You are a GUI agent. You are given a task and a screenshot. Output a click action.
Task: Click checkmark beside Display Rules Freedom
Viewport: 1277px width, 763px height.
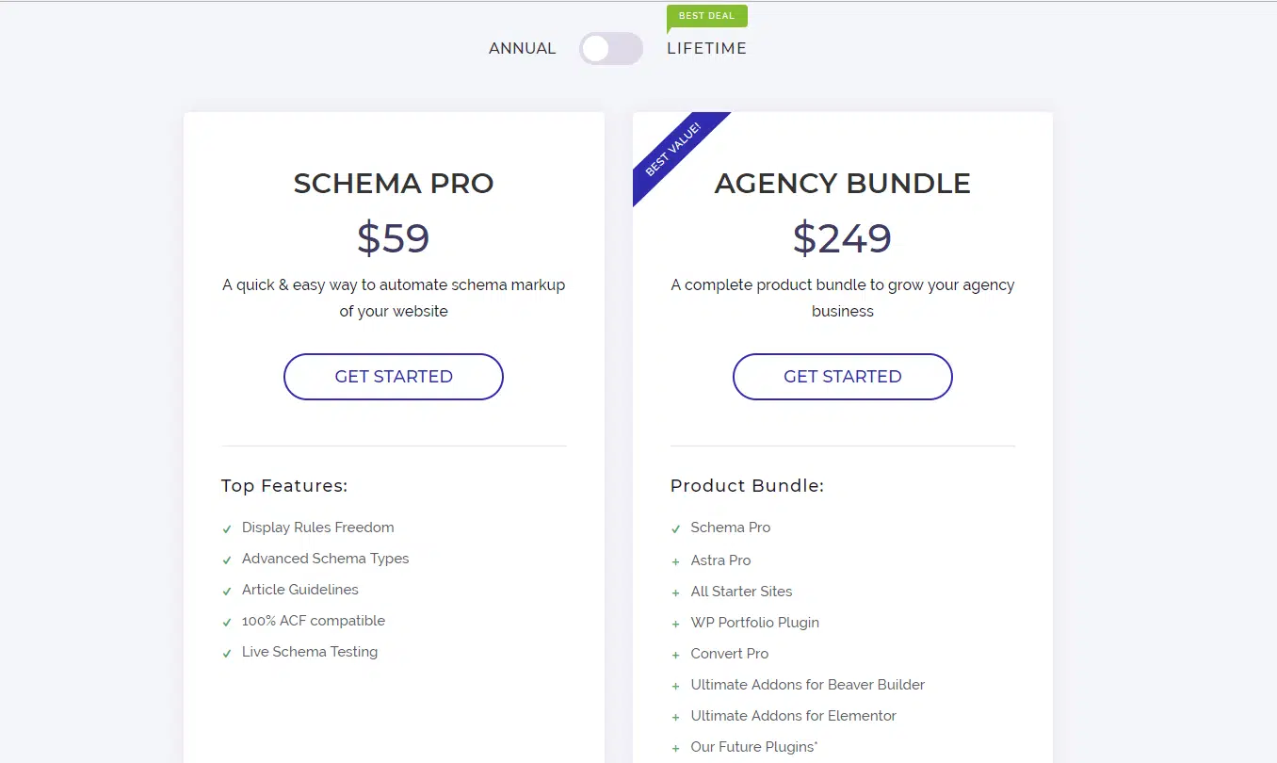(227, 529)
